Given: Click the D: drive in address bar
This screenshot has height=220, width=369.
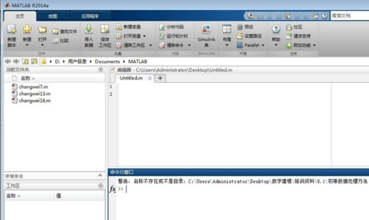Looking at the screenshot, I should pos(57,62).
